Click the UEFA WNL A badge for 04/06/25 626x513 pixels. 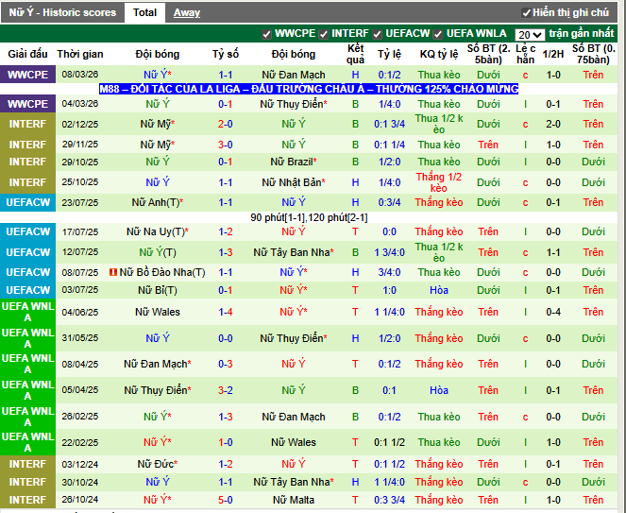[27, 313]
